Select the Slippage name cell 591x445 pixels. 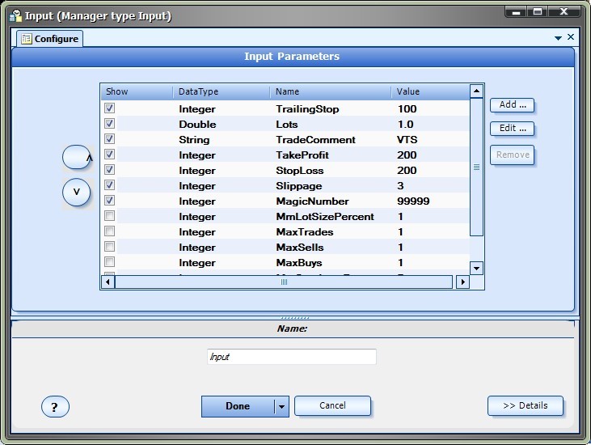click(x=299, y=186)
